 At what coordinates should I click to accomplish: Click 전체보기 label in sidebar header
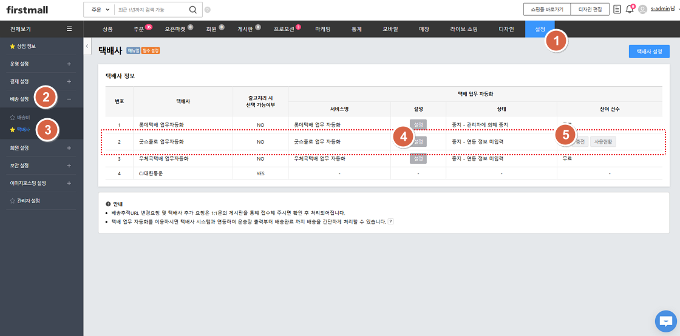click(x=21, y=30)
